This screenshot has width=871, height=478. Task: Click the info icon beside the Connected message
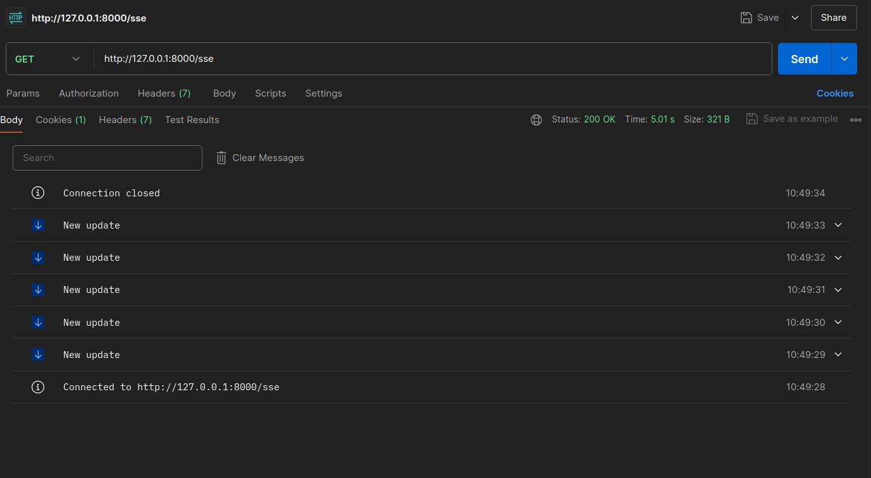[38, 387]
